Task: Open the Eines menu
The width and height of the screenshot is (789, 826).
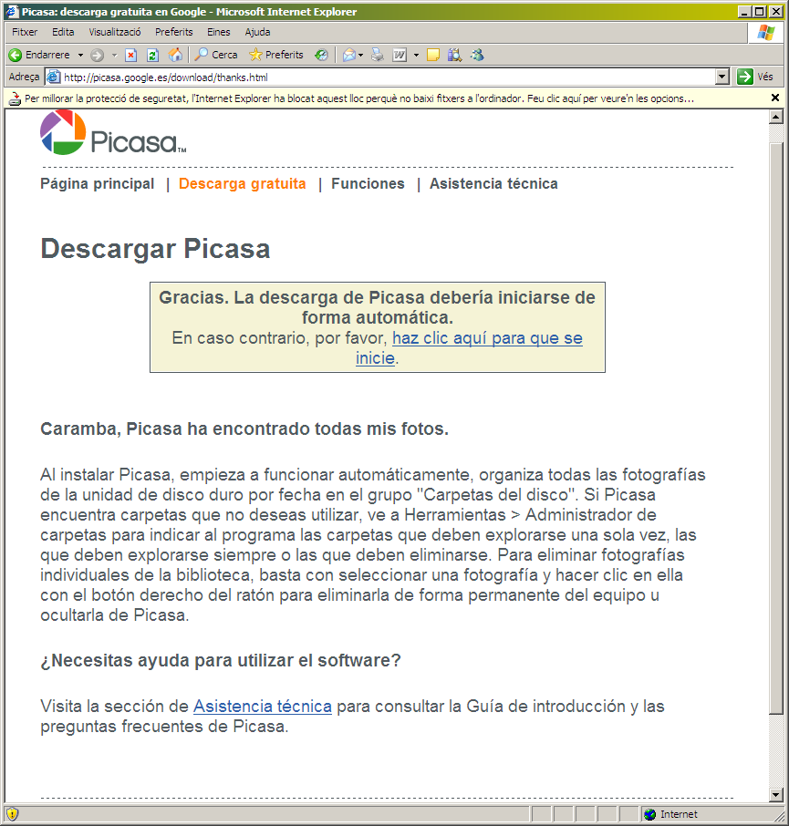Action: (x=219, y=32)
